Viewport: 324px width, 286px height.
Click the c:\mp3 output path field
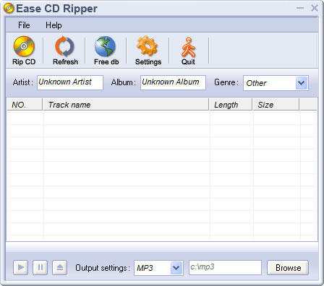point(225,267)
